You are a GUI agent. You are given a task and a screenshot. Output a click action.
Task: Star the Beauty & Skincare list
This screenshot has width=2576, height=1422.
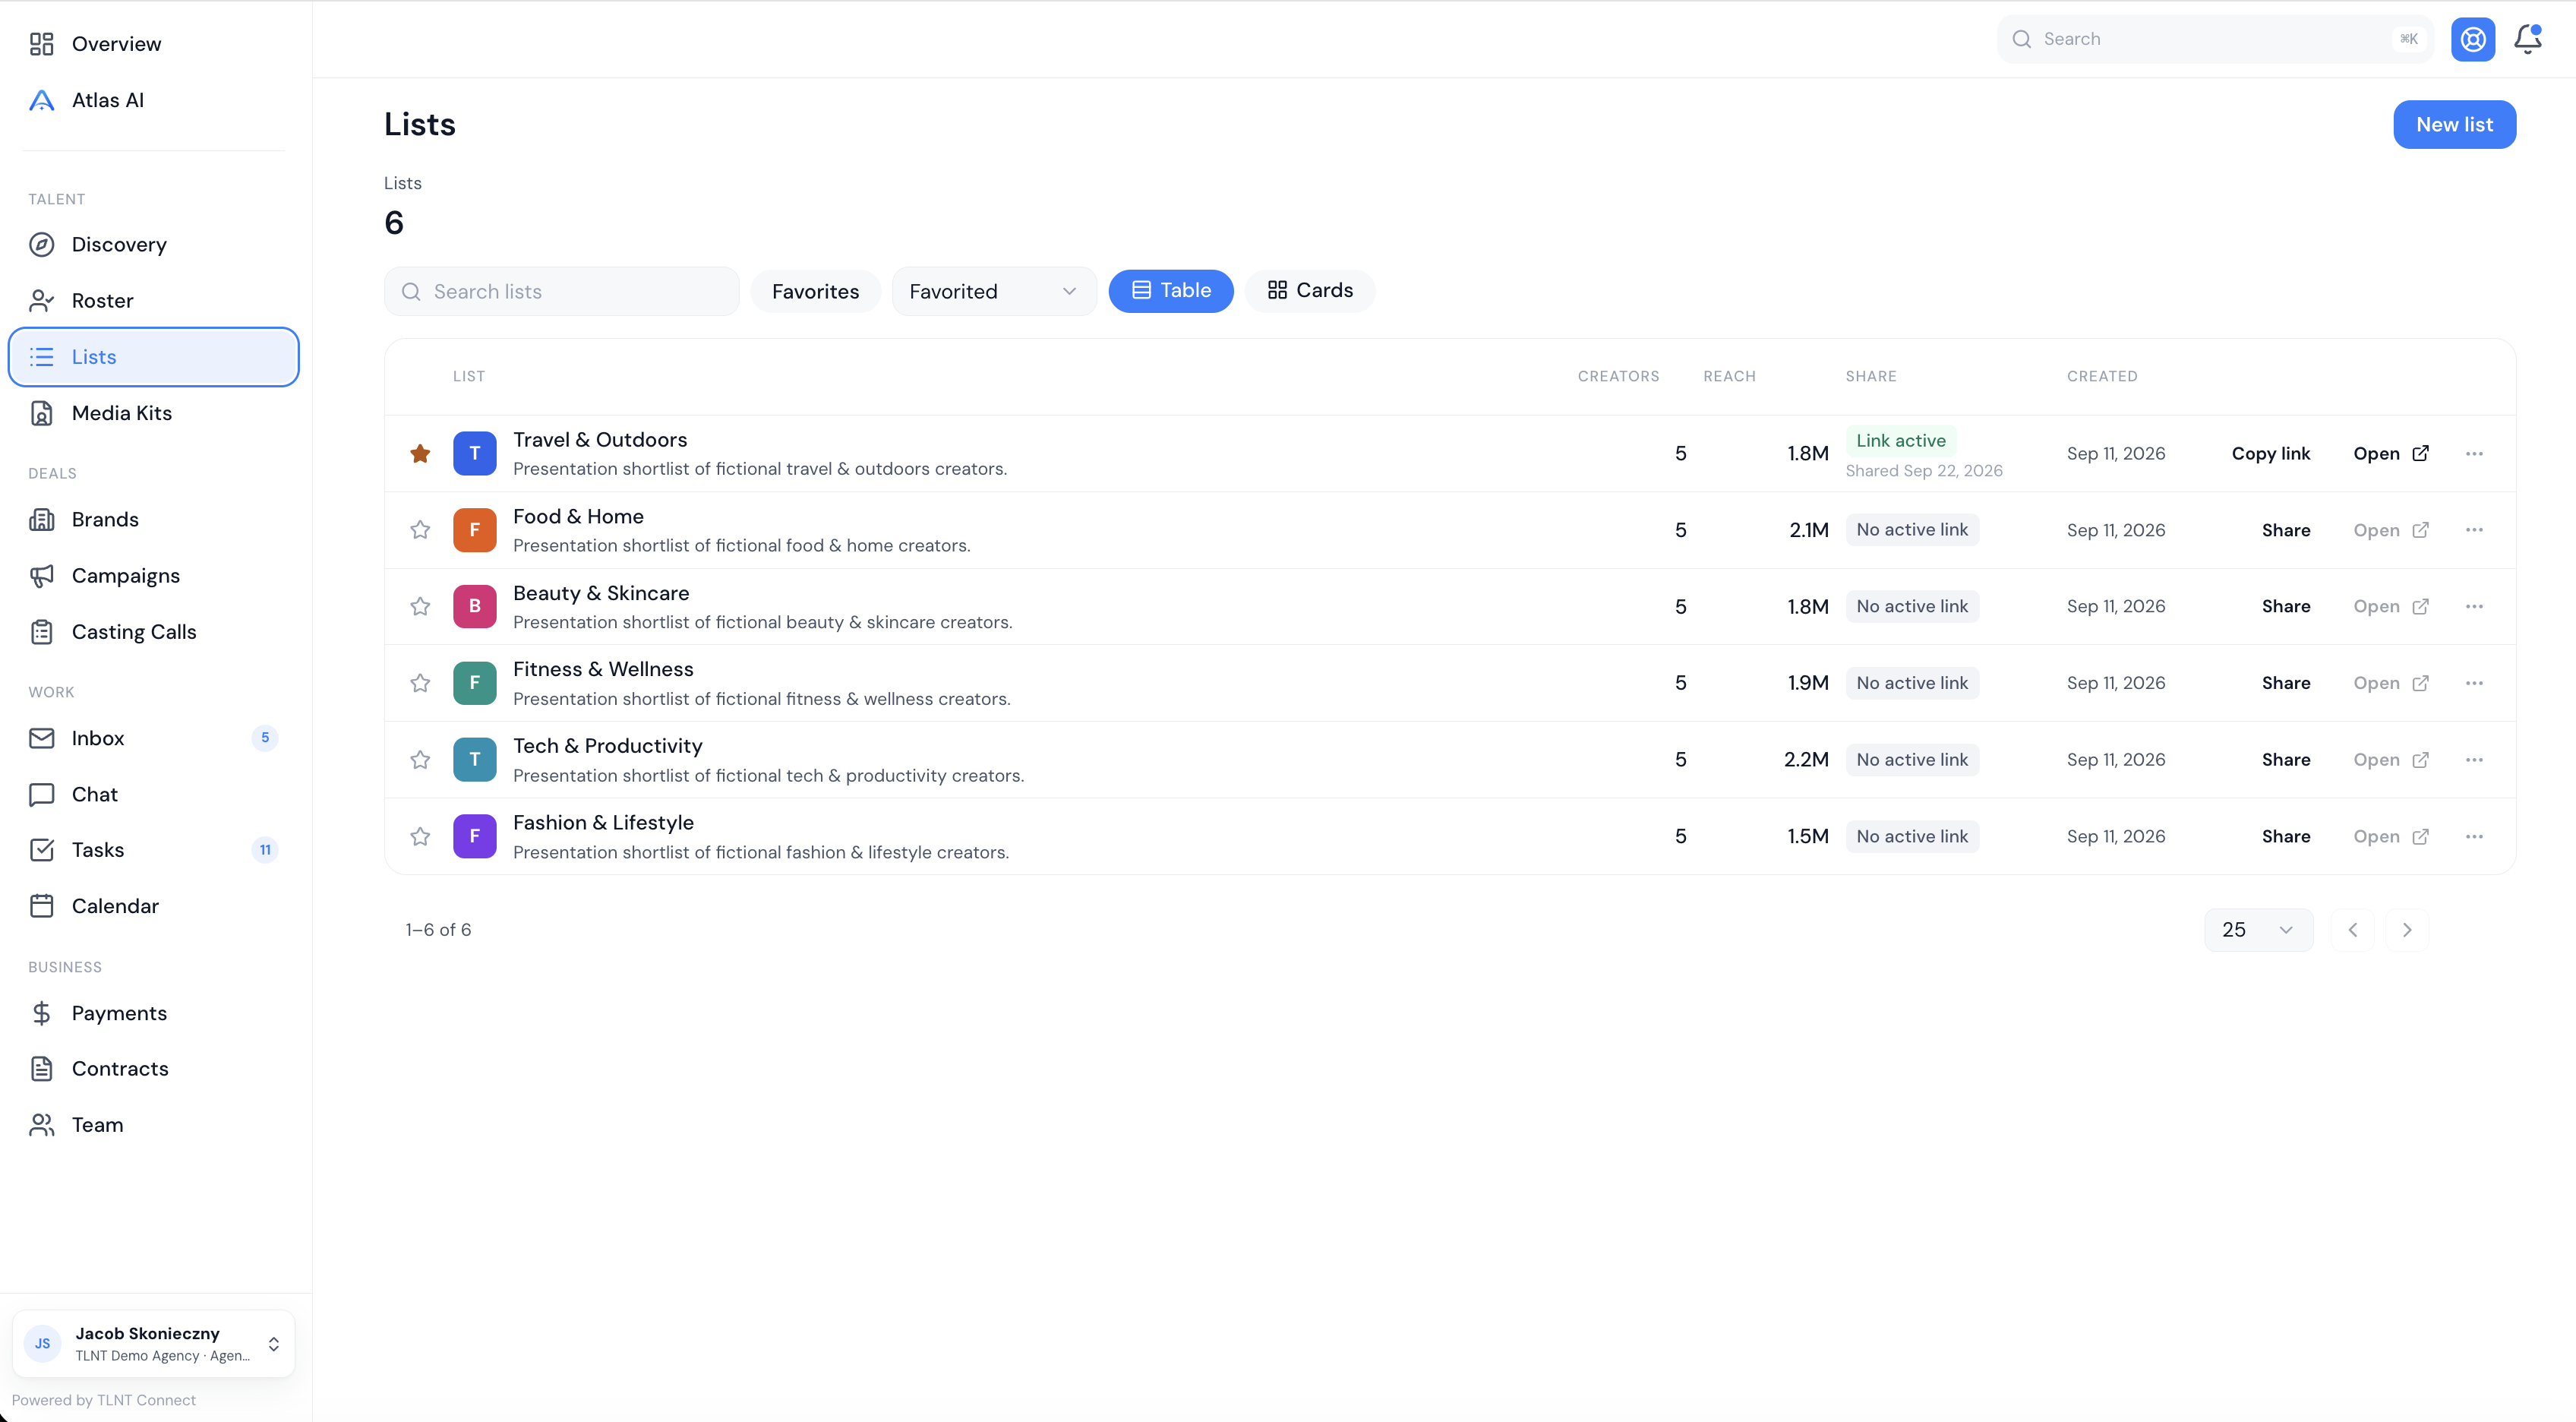point(420,606)
